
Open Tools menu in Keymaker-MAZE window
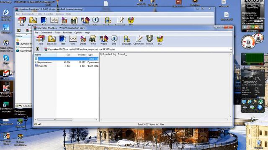[58, 32]
